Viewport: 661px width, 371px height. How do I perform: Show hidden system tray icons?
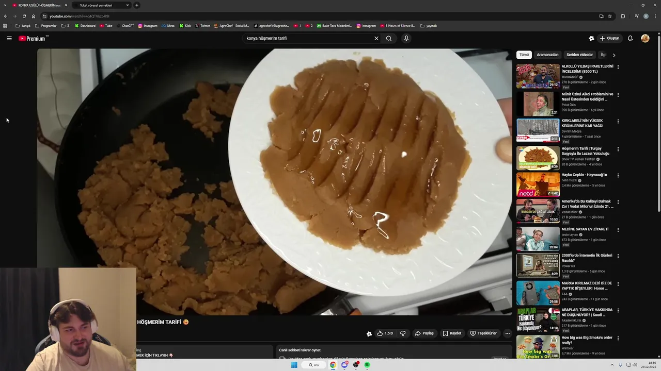[612, 365]
